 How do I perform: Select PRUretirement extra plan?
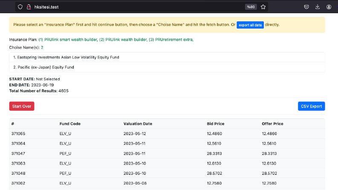coord(171,40)
